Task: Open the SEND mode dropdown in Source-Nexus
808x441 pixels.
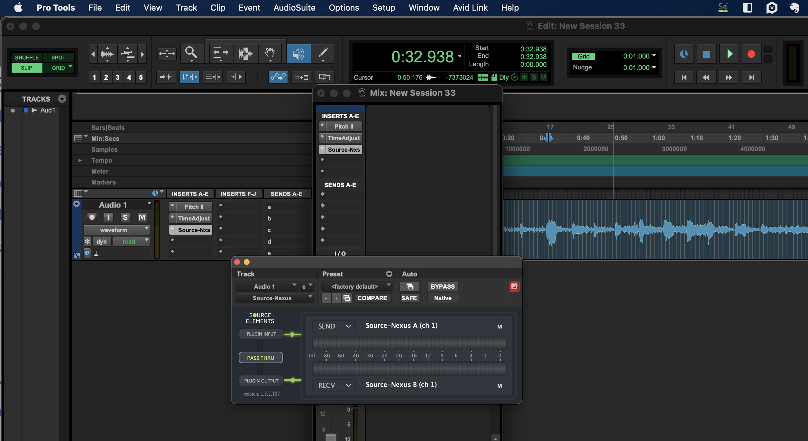Action: 334,326
